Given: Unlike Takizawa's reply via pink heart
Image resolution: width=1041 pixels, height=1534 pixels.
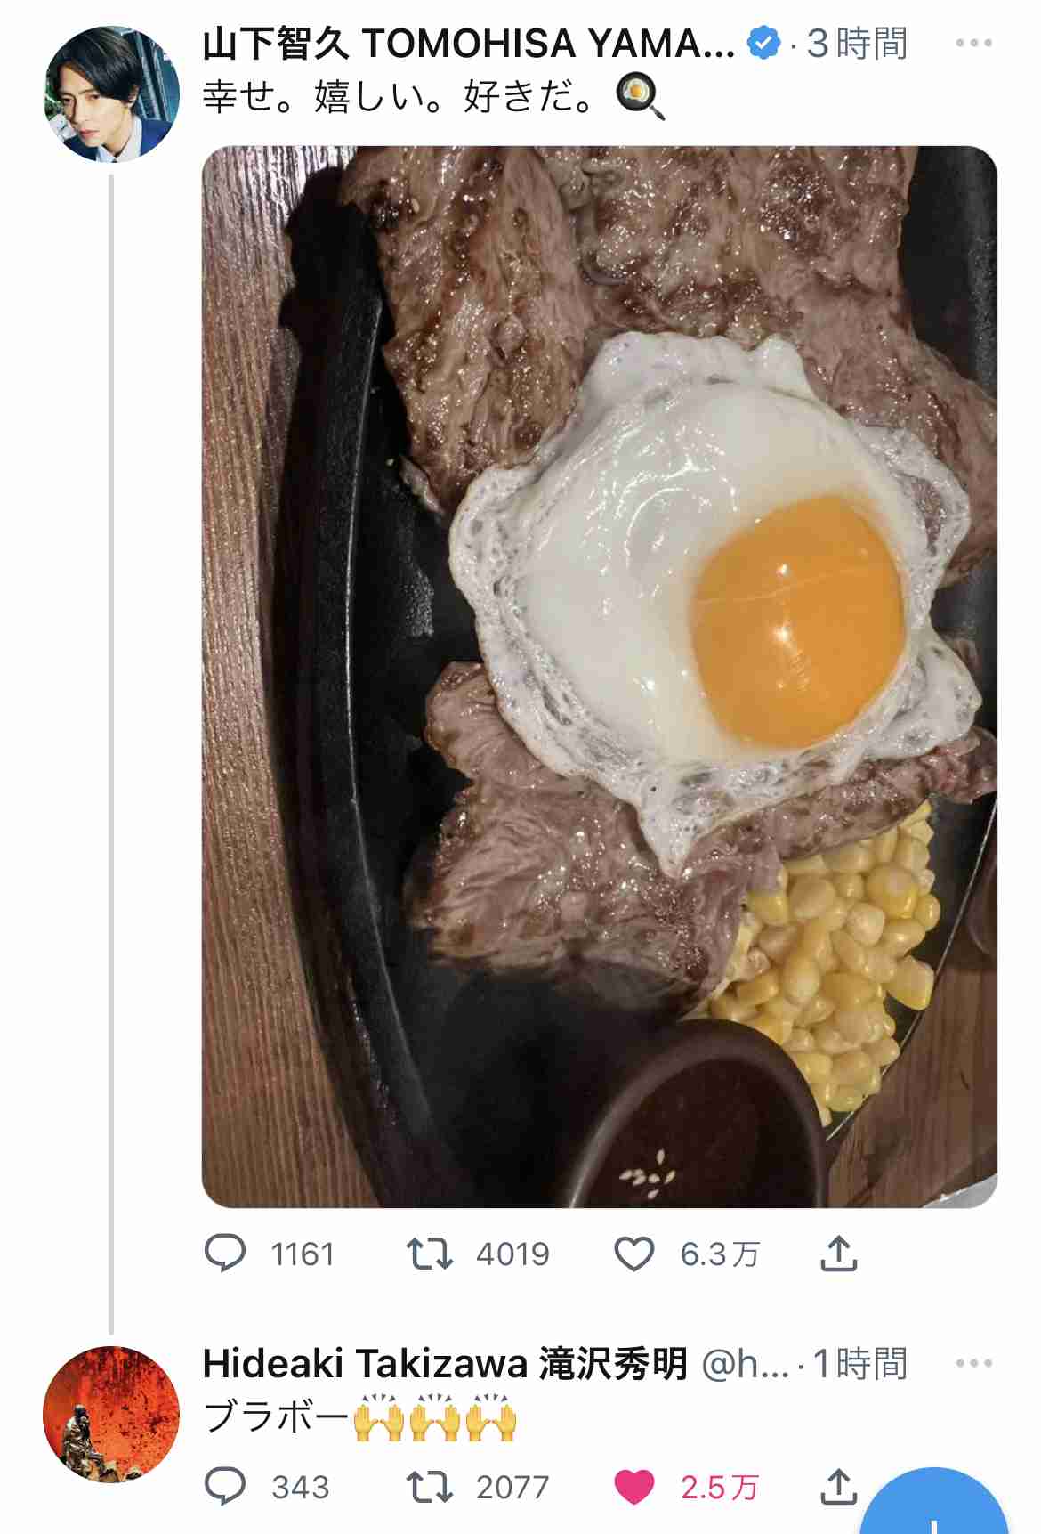Looking at the screenshot, I should (634, 1486).
